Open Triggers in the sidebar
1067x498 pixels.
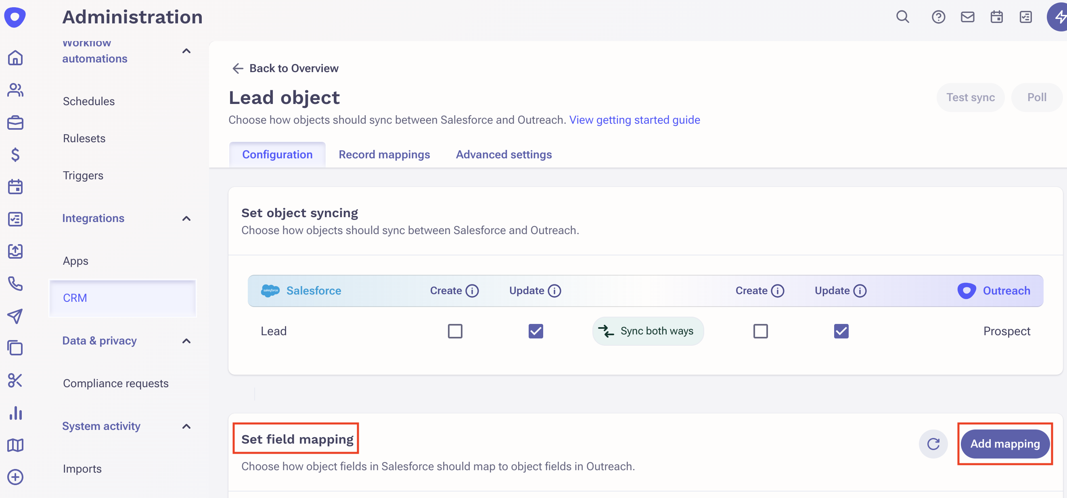click(x=83, y=175)
